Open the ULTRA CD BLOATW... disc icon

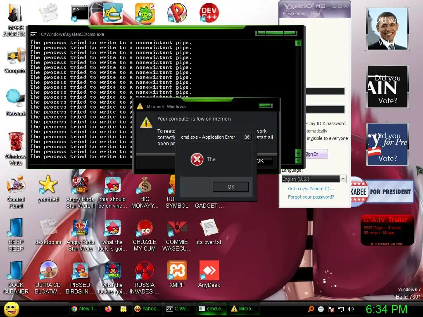coord(48,278)
